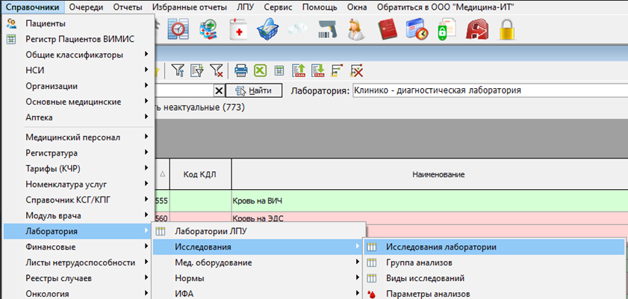This screenshot has height=299, width=628.
Task: Open the Очереди menu
Action: pos(86,7)
